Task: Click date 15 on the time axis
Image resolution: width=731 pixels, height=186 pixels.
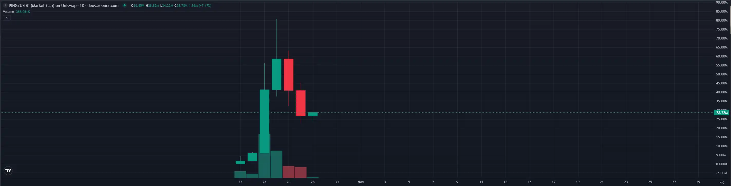Action: click(530, 182)
